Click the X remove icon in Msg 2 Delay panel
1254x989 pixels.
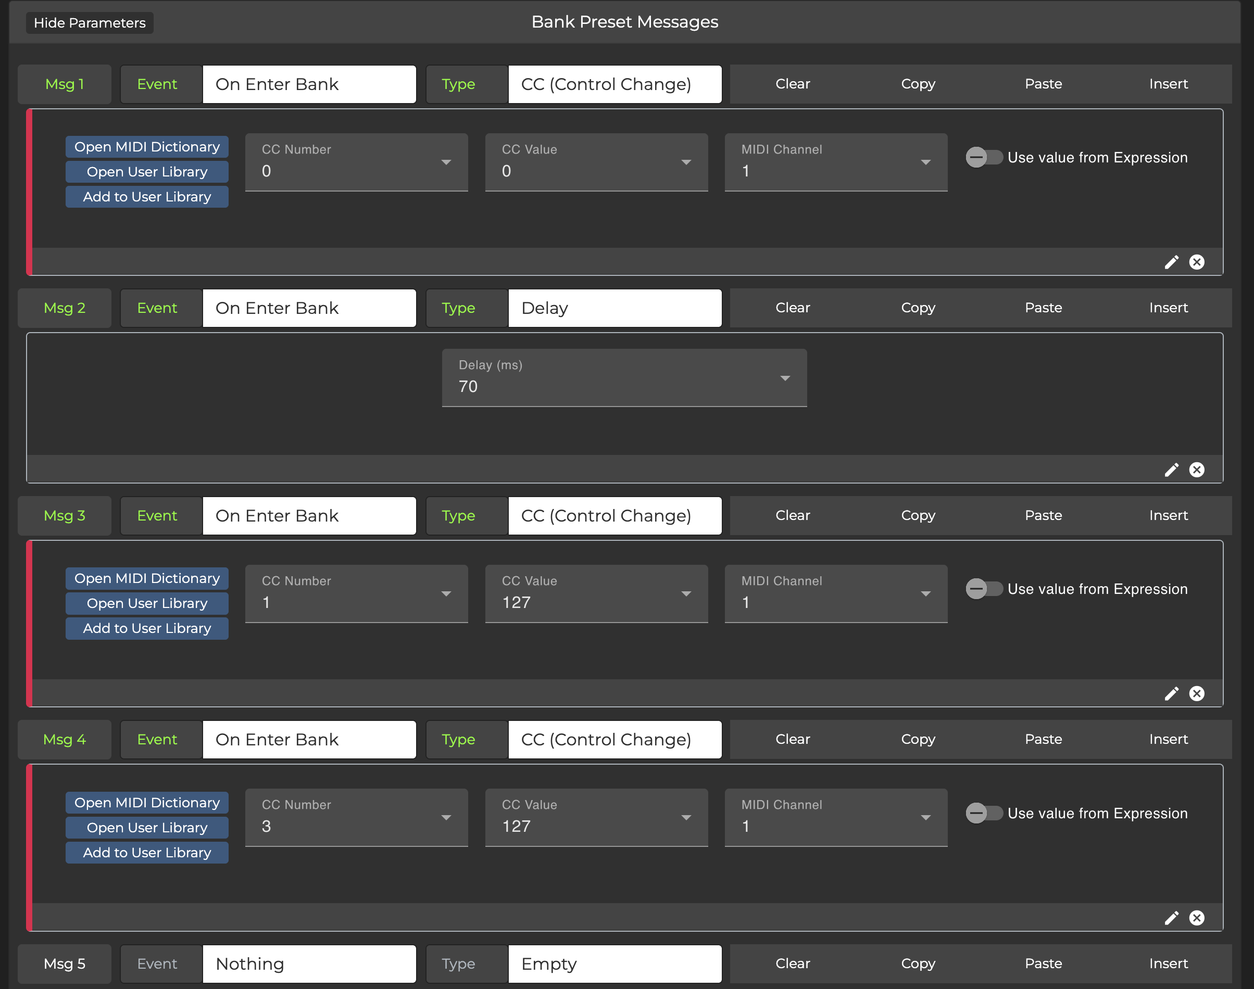[x=1197, y=470]
